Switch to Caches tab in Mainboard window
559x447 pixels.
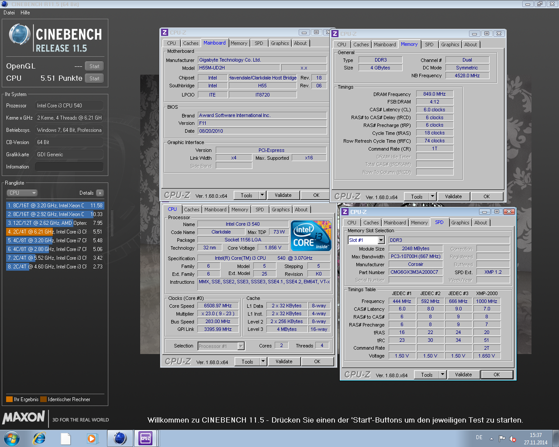coord(190,43)
